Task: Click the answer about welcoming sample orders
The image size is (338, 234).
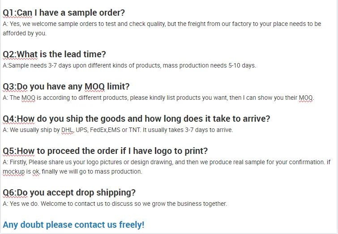Action: tap(161, 24)
